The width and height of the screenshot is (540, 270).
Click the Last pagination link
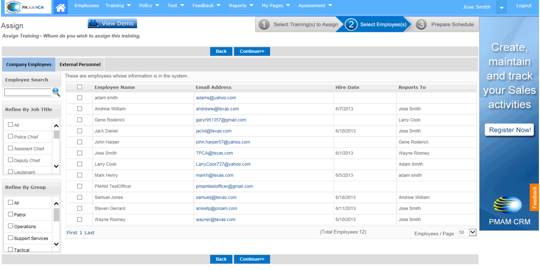tap(90, 233)
